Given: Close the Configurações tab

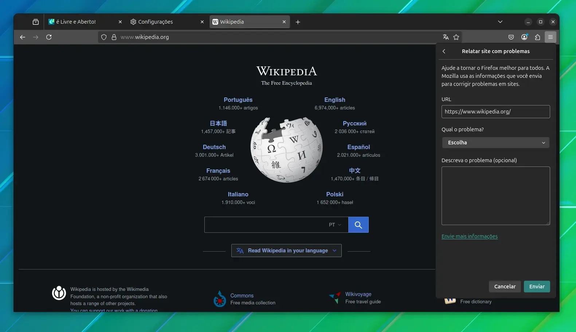Looking at the screenshot, I should [202, 22].
